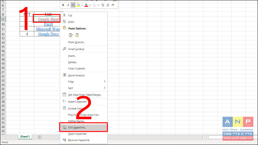This screenshot has height=145, width=258.
Task: Toggle Bold in the mini toolbar
Action: click(x=63, y=5)
